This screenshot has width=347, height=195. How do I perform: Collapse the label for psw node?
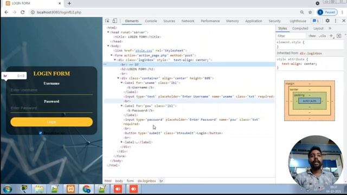121,106
